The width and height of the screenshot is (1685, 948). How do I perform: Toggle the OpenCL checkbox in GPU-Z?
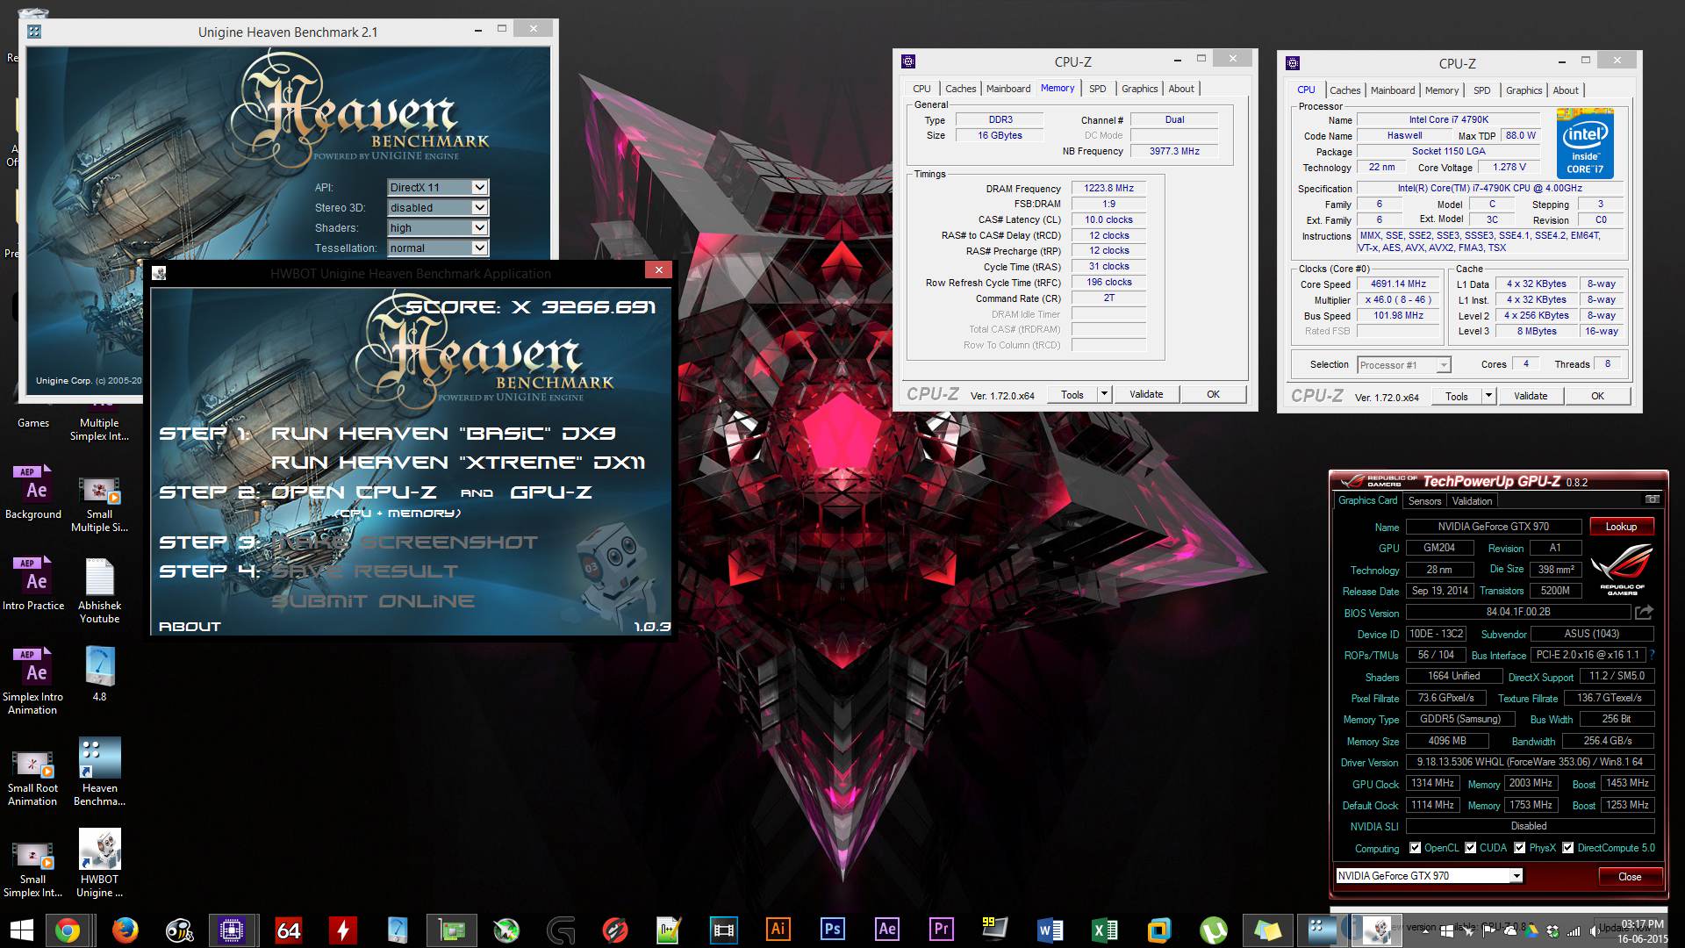tap(1415, 848)
